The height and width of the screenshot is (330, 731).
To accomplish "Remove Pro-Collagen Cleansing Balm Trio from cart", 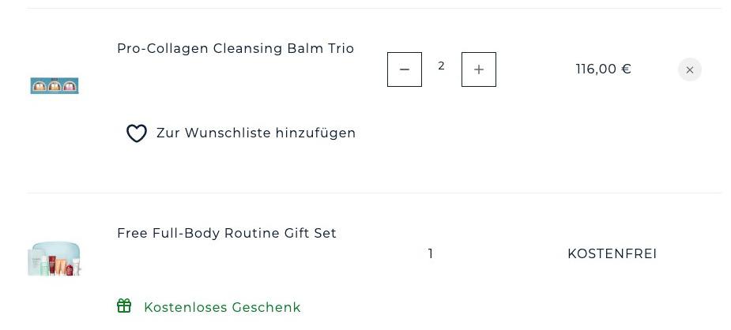I will pyautogui.click(x=690, y=69).
